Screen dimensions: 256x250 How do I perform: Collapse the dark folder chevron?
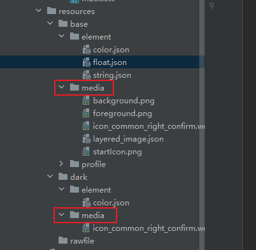click(50, 176)
